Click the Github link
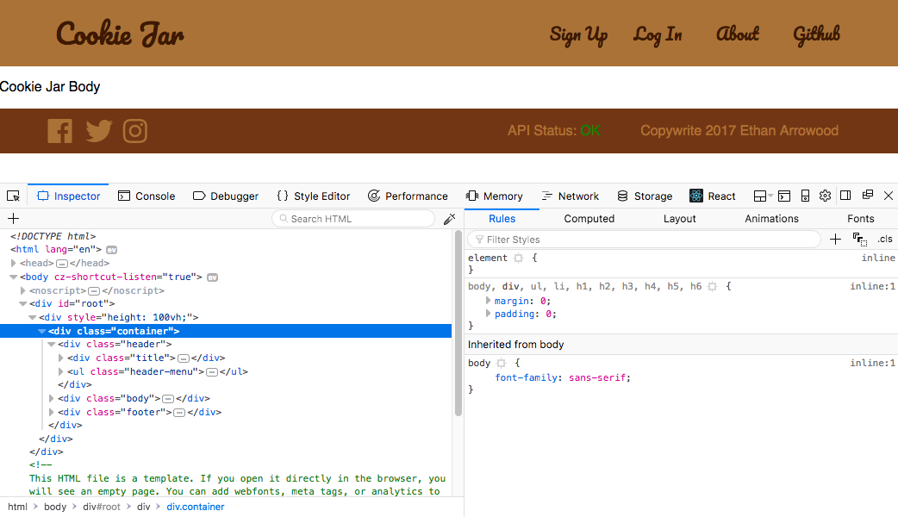 pyautogui.click(x=817, y=34)
